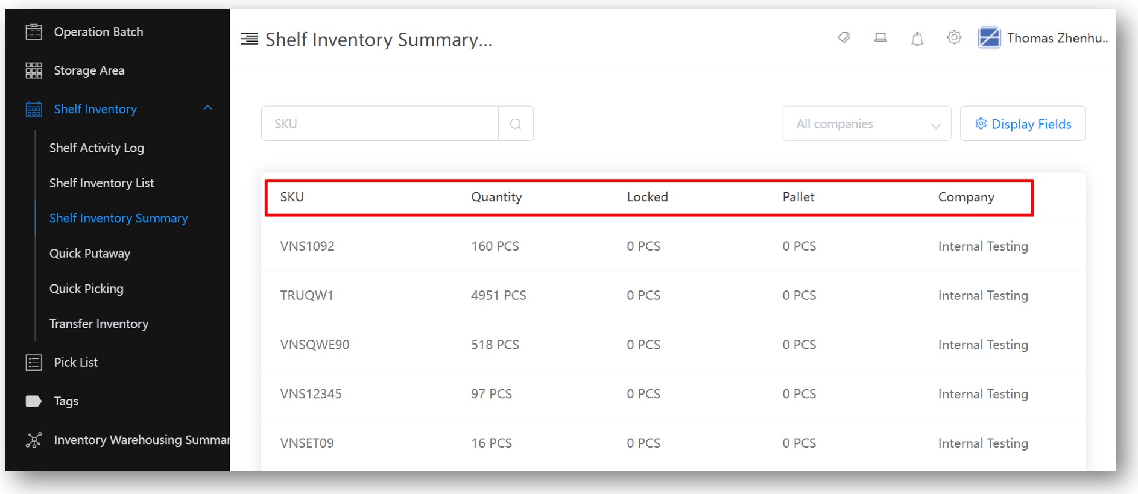Collapse the Shelf Inventory submenu chevron
Screen dimensions: 1138x494
pos(207,108)
